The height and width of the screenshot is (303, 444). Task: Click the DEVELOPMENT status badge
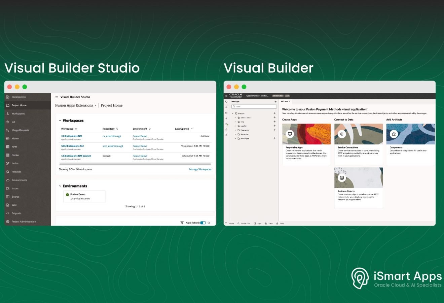tap(278, 96)
